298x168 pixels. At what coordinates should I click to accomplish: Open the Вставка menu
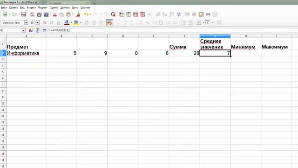(x=31, y=7)
